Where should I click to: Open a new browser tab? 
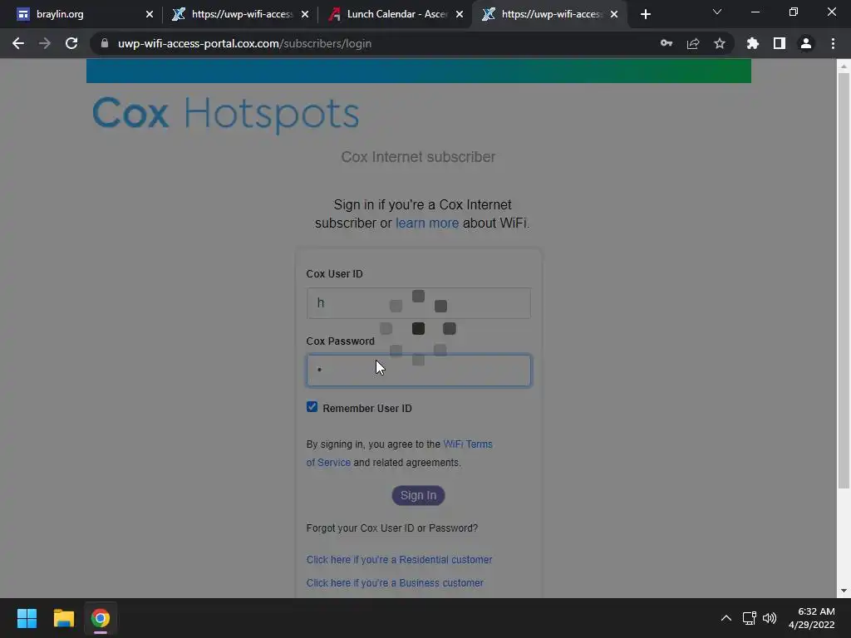(645, 14)
